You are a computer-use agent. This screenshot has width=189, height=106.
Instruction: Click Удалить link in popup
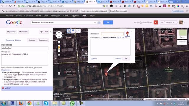coord(94,59)
